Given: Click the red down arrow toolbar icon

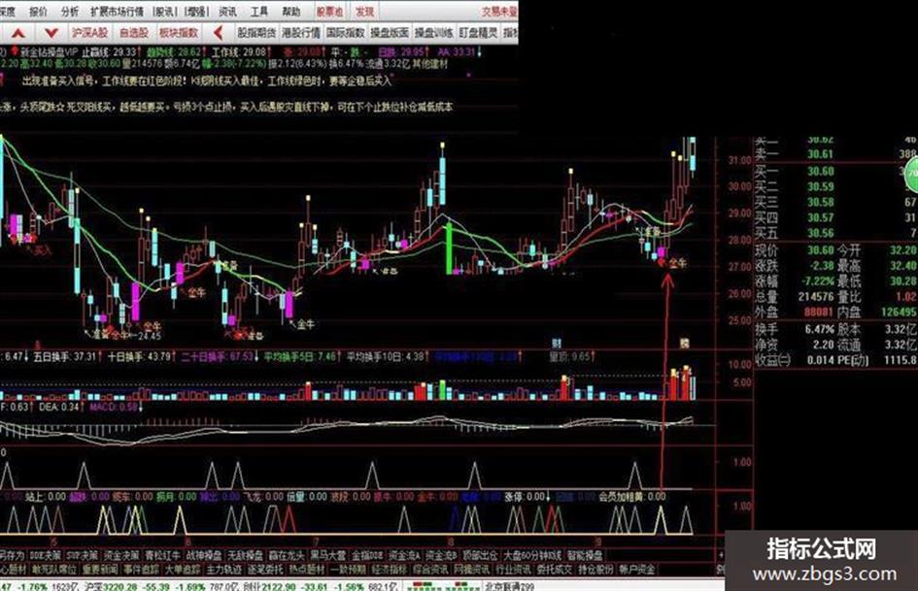Looking at the screenshot, I should tap(51, 33).
